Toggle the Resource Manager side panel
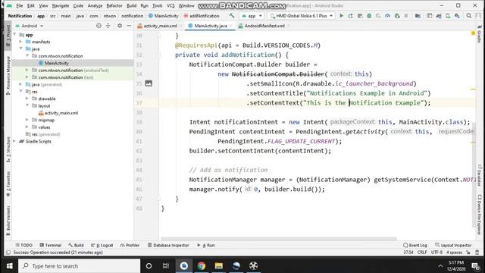This screenshot has width=485, height=273. tap(8, 75)
